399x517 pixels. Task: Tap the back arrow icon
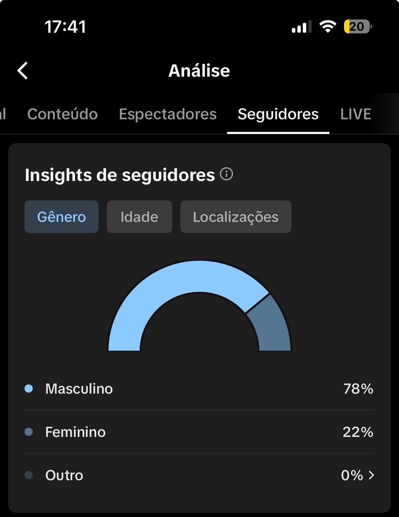23,71
